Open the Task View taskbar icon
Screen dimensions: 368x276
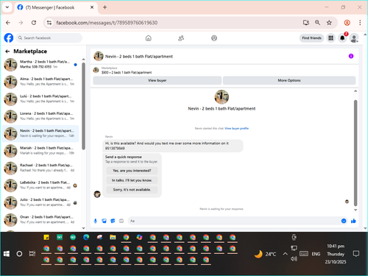pyautogui.click(x=32, y=254)
